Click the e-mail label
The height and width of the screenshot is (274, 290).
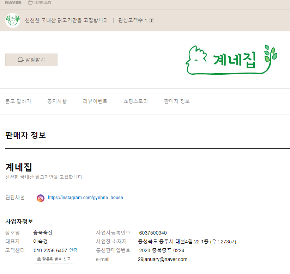click(x=103, y=259)
